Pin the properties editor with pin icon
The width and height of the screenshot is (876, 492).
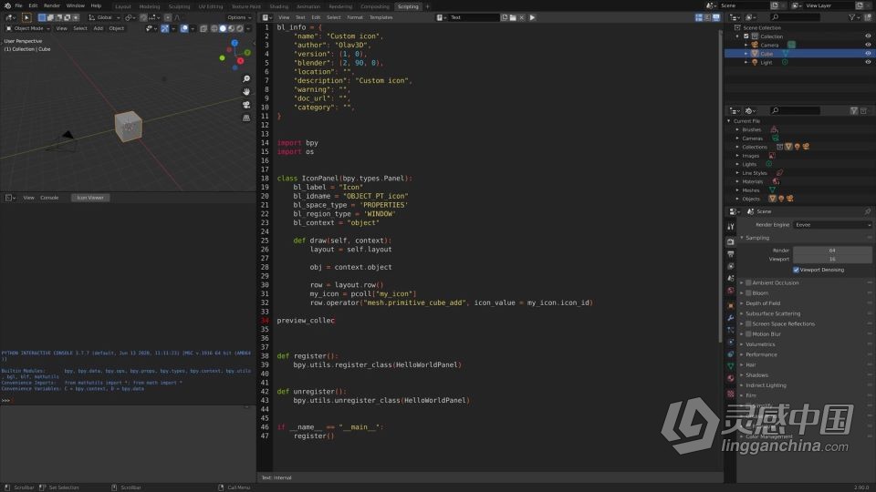click(867, 211)
